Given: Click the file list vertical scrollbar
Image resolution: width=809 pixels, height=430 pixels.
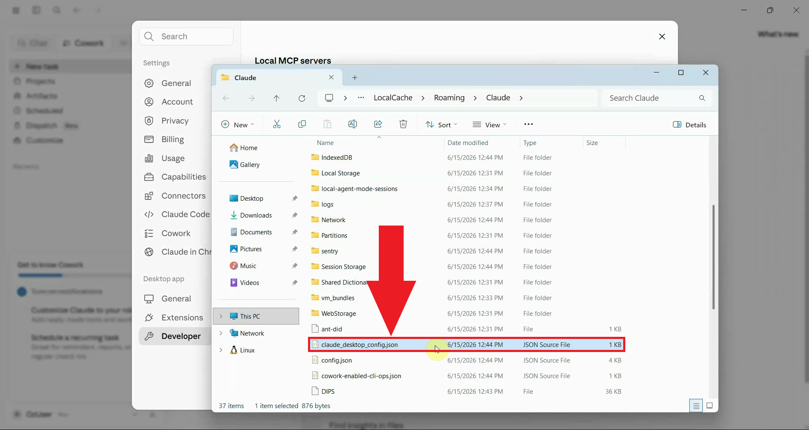Looking at the screenshot, I should click(x=713, y=257).
